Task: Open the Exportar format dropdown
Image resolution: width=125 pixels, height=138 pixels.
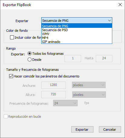Action: (x=77, y=21)
